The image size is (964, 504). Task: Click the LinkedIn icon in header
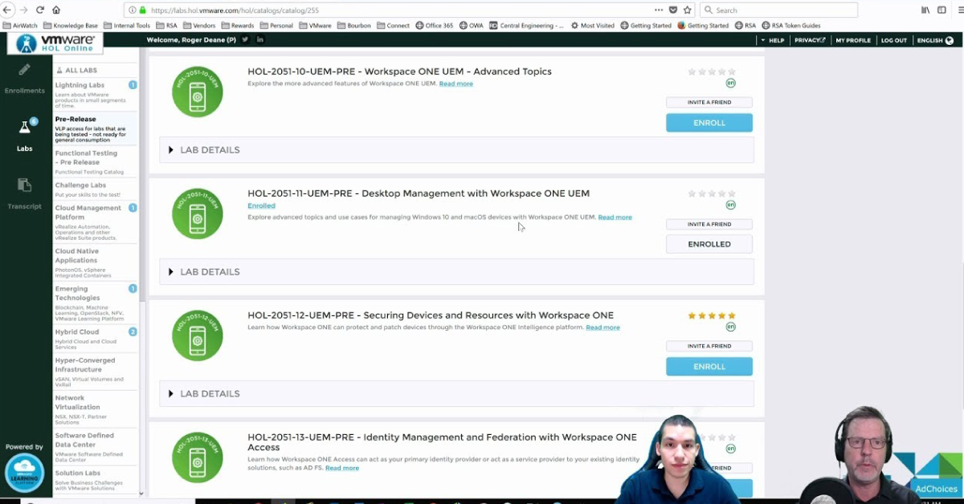pos(259,40)
